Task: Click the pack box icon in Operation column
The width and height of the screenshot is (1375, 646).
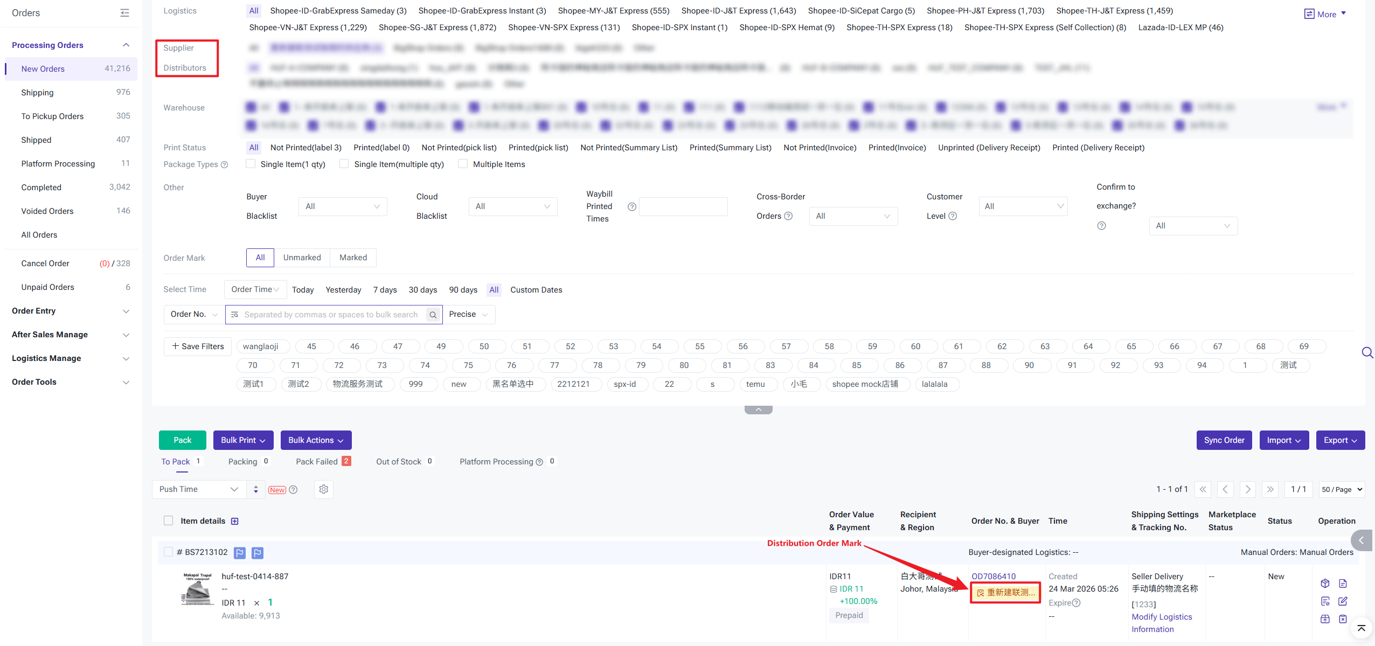Action: point(1325,583)
